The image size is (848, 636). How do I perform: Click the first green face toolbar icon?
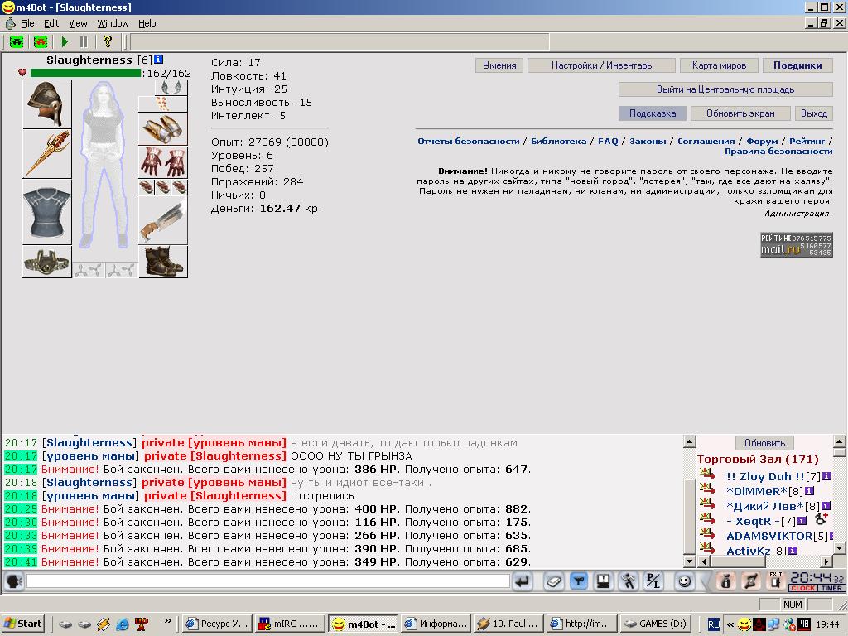tap(17, 41)
